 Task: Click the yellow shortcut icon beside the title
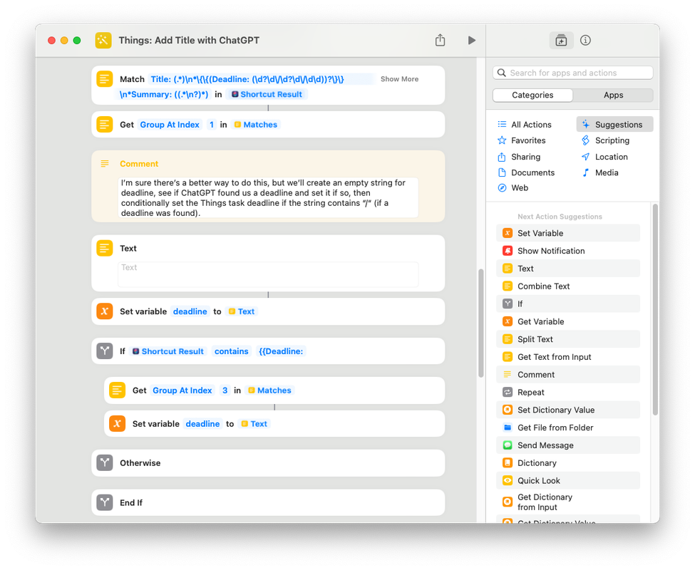pyautogui.click(x=103, y=41)
